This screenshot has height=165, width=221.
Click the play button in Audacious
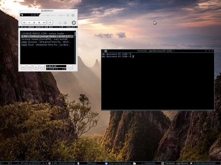pyautogui.click(x=29, y=22)
